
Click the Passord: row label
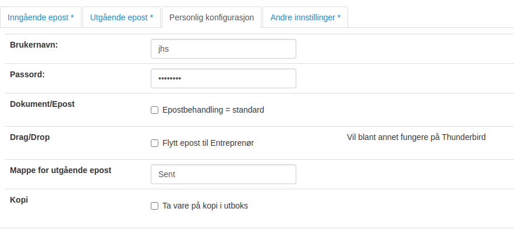tap(27, 74)
